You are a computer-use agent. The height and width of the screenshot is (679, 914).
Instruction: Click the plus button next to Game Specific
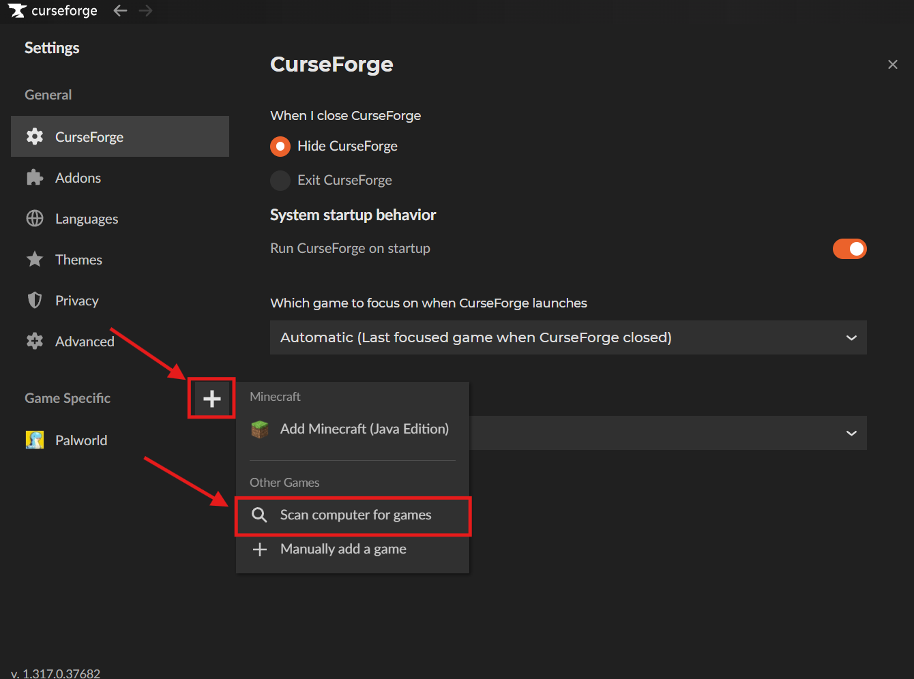(x=212, y=398)
